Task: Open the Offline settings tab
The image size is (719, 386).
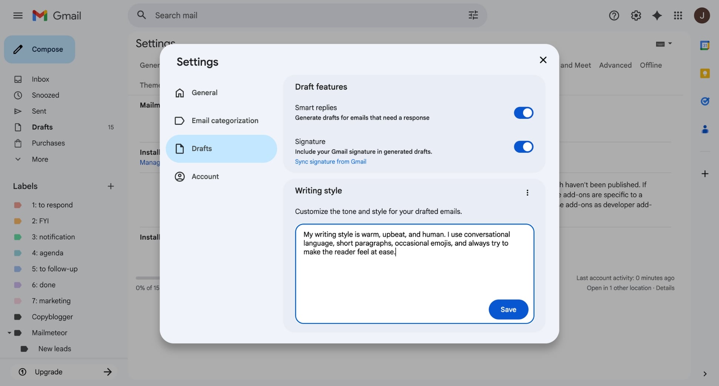Action: pyautogui.click(x=651, y=65)
